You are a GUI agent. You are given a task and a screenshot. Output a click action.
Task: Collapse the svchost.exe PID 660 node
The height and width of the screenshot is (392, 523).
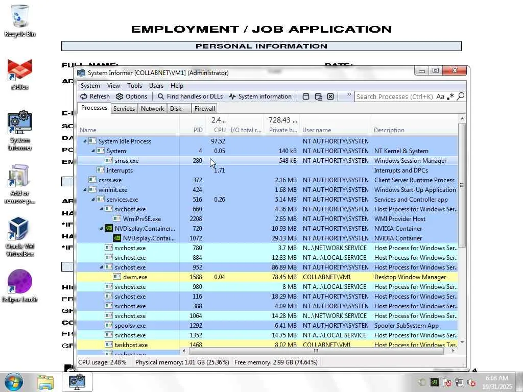[101, 209]
